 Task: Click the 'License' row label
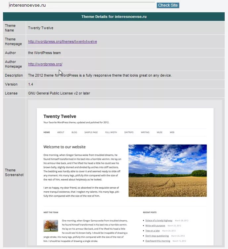[x=11, y=93]
